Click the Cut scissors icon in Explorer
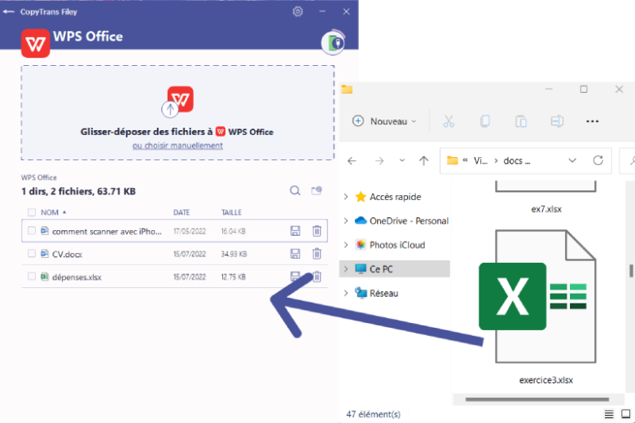The image size is (635, 423). 449,121
